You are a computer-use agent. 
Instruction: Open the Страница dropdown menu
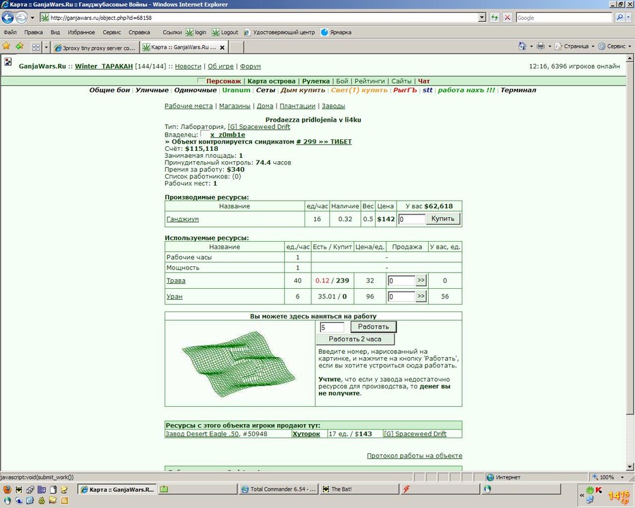tap(575, 46)
